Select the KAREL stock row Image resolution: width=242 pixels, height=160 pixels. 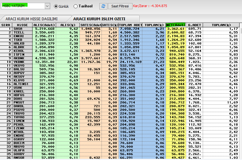[120, 92]
